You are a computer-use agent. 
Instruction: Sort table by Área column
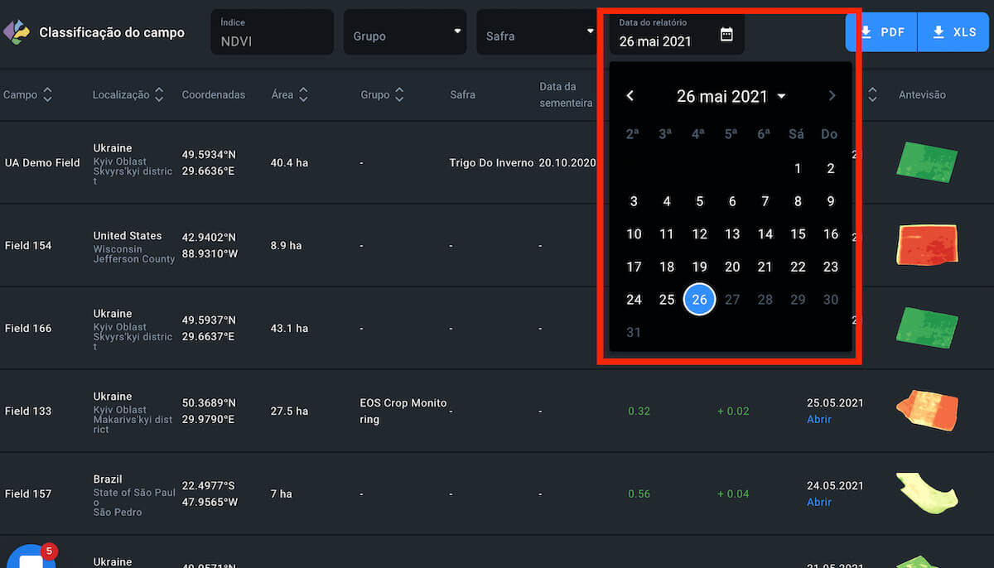point(303,95)
